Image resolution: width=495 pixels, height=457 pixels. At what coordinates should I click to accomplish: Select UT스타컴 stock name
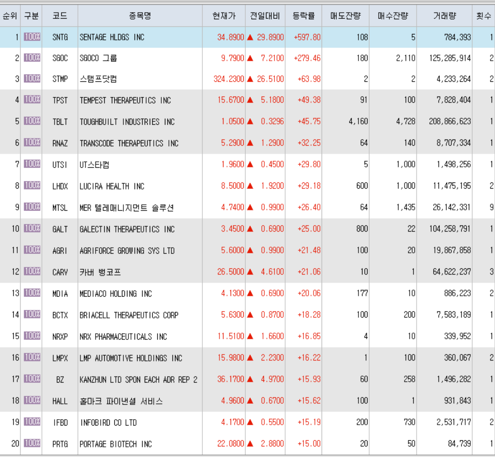click(95, 165)
